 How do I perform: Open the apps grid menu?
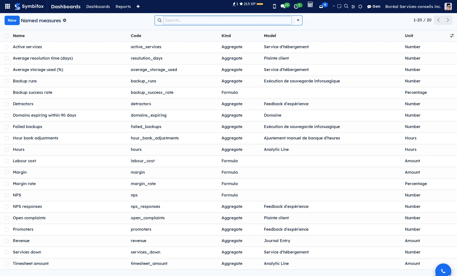(8, 6)
